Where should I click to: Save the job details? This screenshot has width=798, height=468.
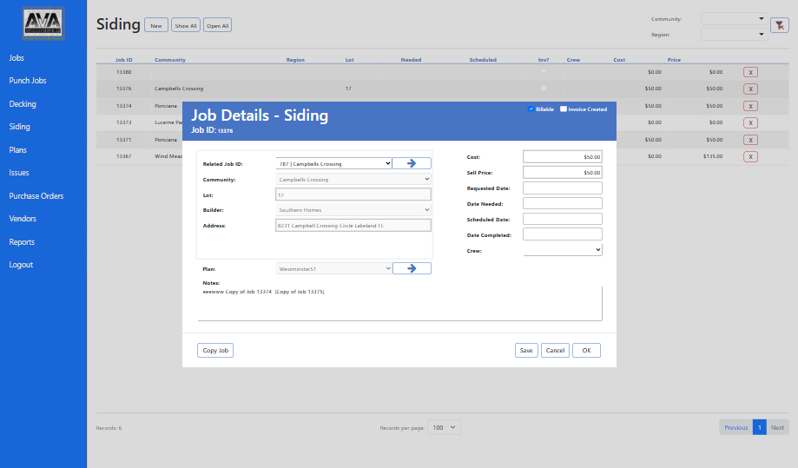[525, 351]
